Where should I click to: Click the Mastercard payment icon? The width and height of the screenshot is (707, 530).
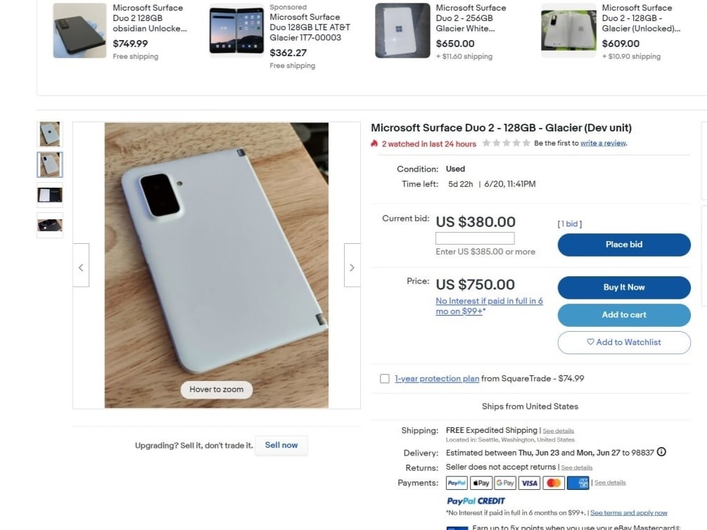pos(554,483)
